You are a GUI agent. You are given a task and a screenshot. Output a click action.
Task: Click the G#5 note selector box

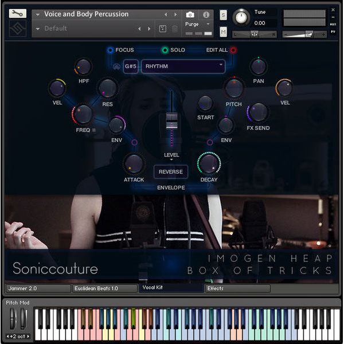point(131,67)
